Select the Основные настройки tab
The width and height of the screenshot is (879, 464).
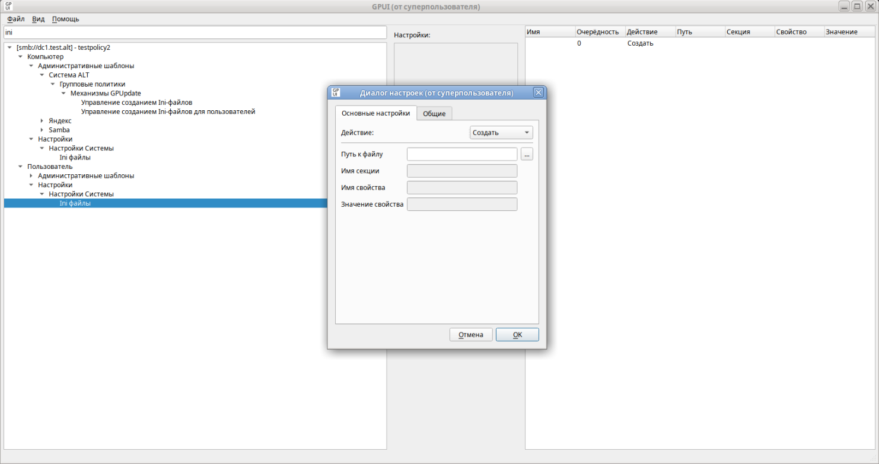coord(376,113)
